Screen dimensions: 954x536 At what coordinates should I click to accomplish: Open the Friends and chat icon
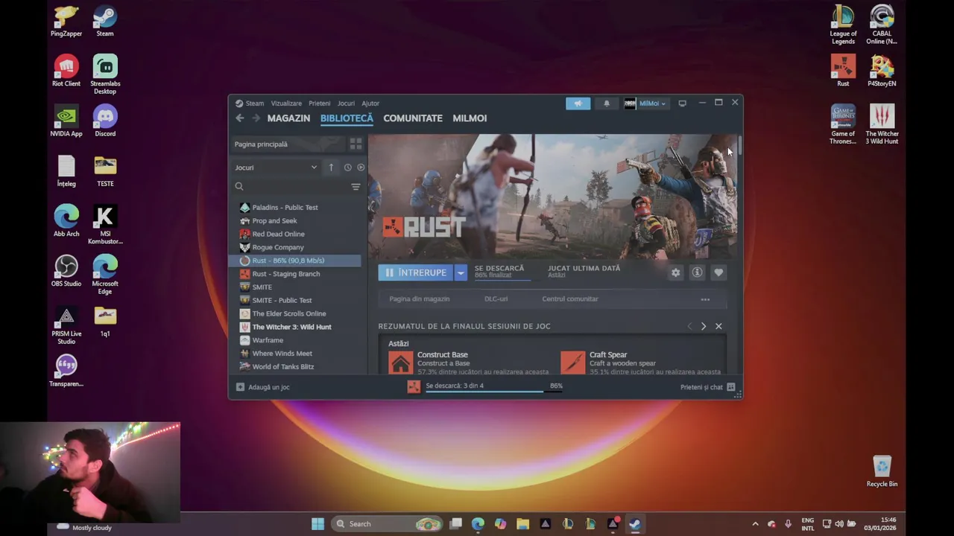(730, 387)
